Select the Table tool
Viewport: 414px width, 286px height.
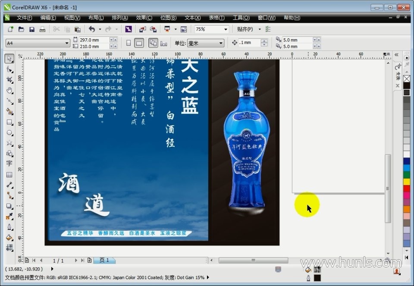[x=9, y=175]
